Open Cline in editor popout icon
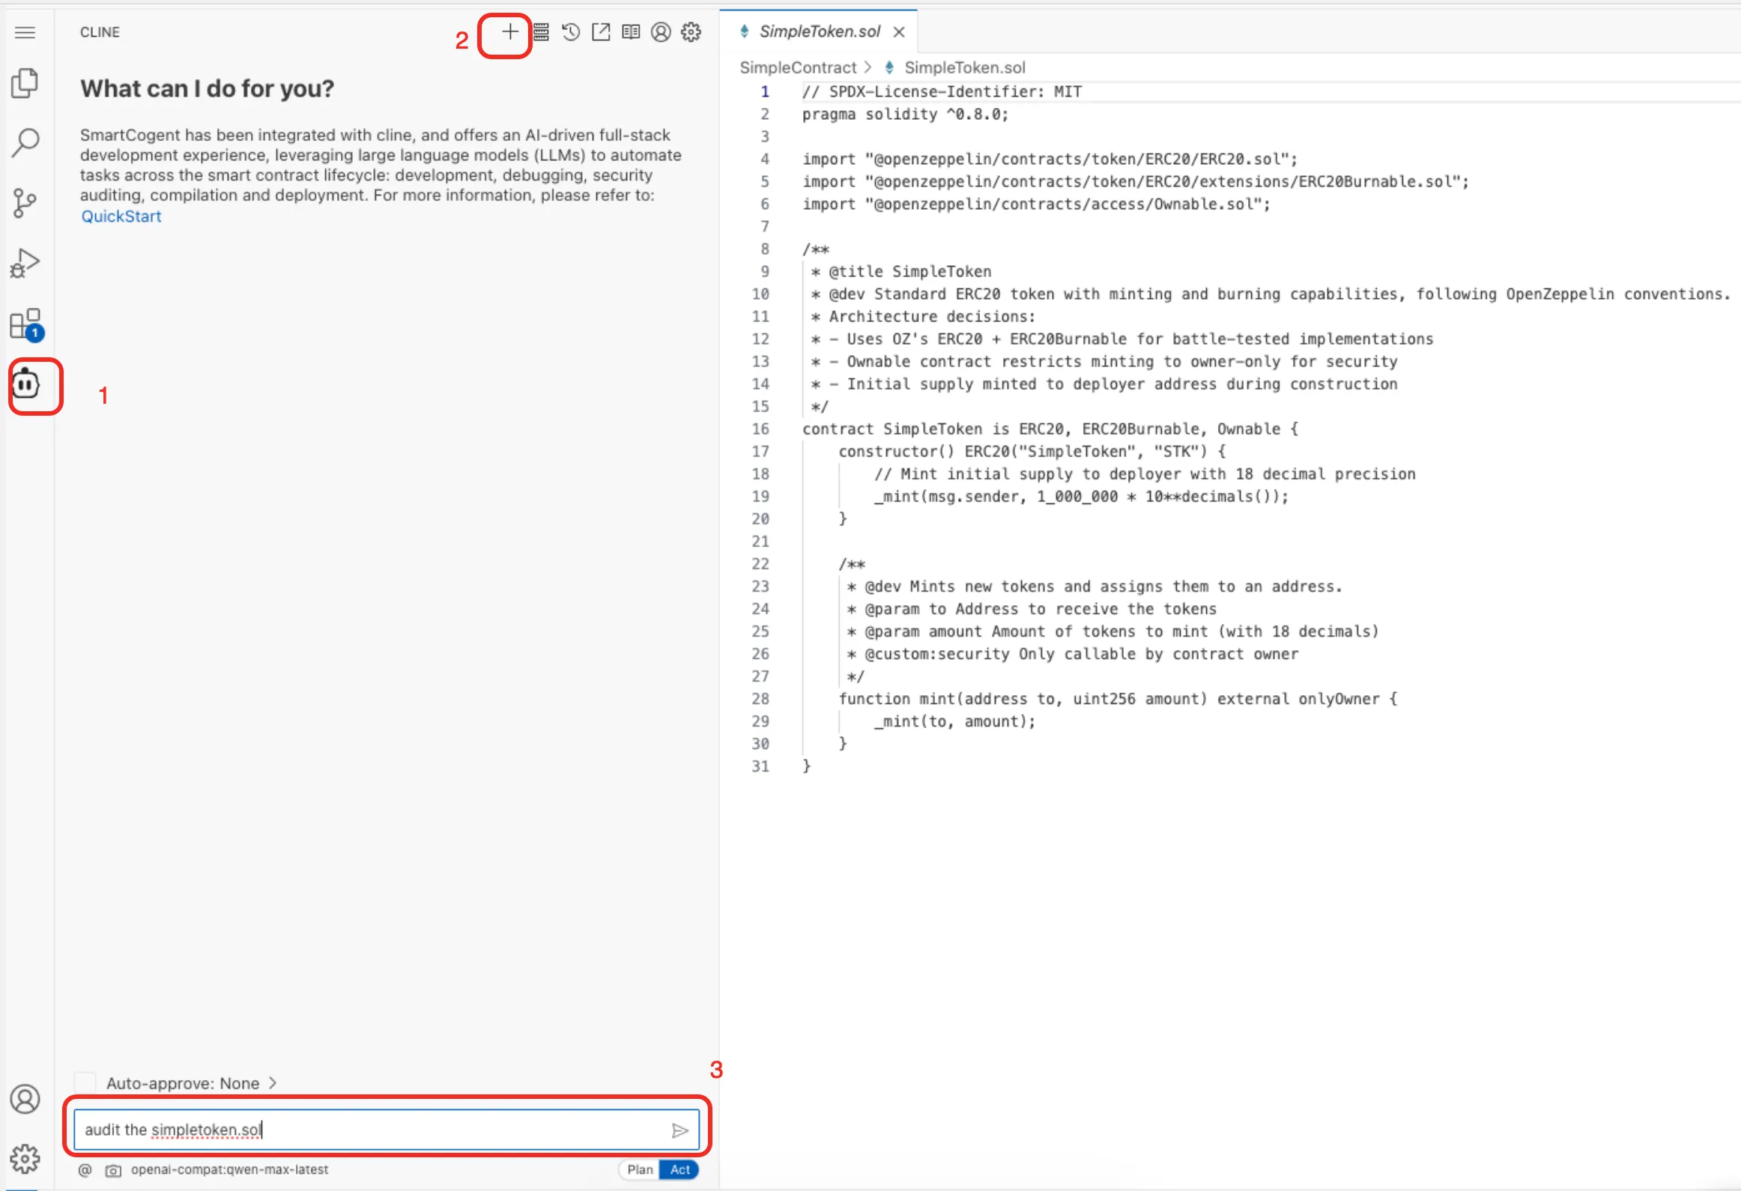The height and width of the screenshot is (1191, 1741). click(x=601, y=31)
